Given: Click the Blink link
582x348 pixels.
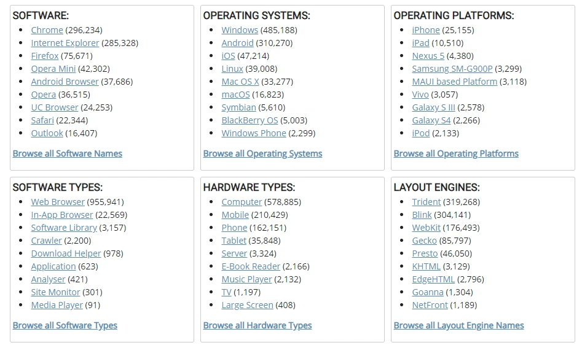Looking at the screenshot, I should pyautogui.click(x=422, y=215).
